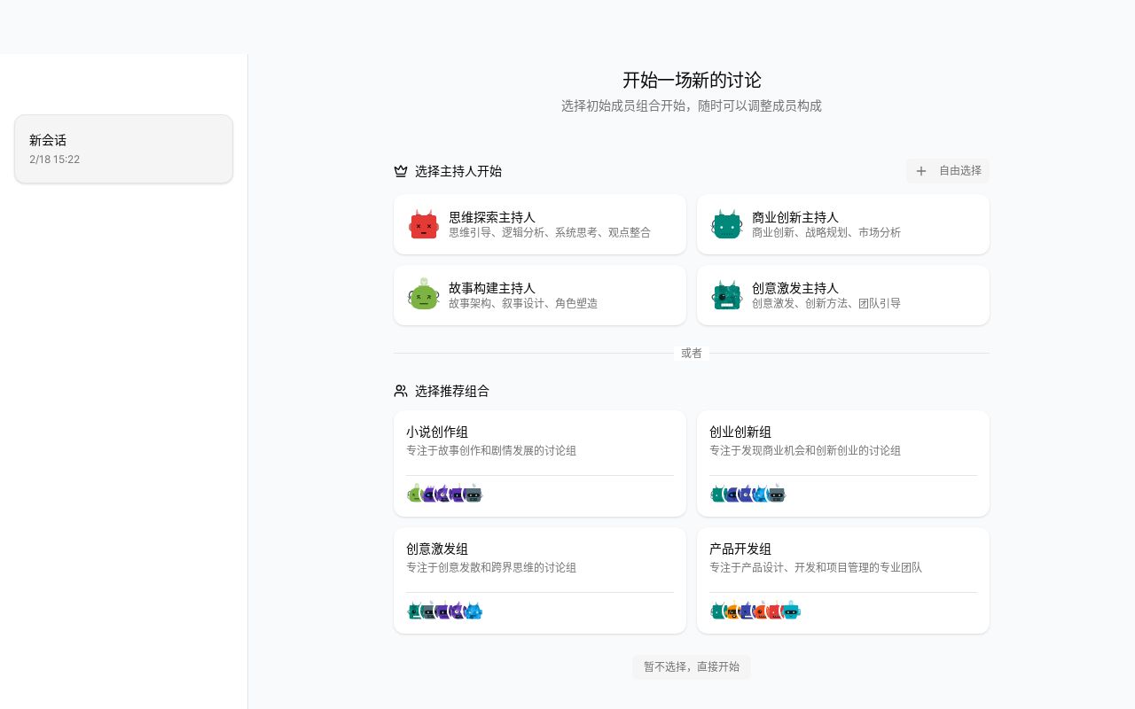The width and height of the screenshot is (1135, 709).
Task: Click the 创意激发主持人 robot icon
Action: (x=727, y=295)
